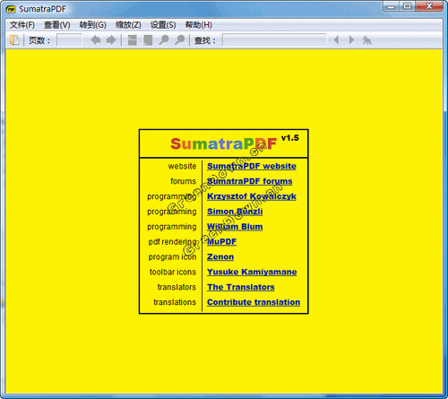Click the William Blum link
The width and height of the screenshot is (448, 399).
(235, 227)
